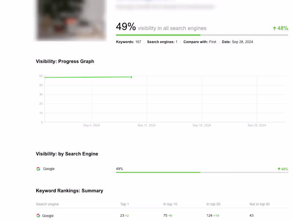
Task: Click the 'In top 50' column header
Action: tap(214, 204)
